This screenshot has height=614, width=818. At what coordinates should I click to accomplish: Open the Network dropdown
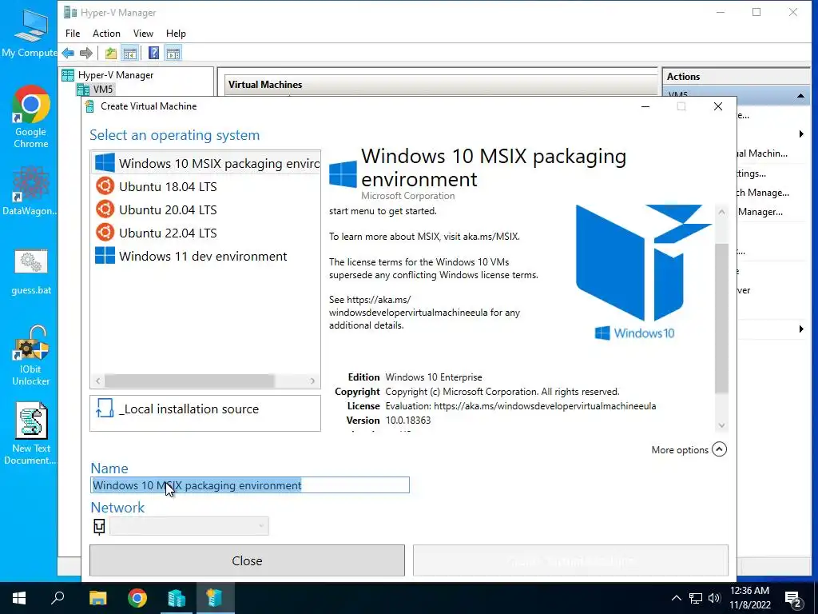click(189, 526)
